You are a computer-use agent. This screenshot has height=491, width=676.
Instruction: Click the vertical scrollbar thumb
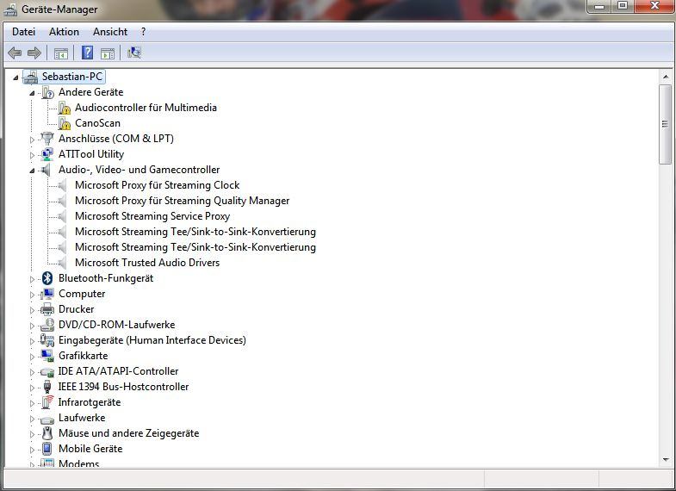665,124
